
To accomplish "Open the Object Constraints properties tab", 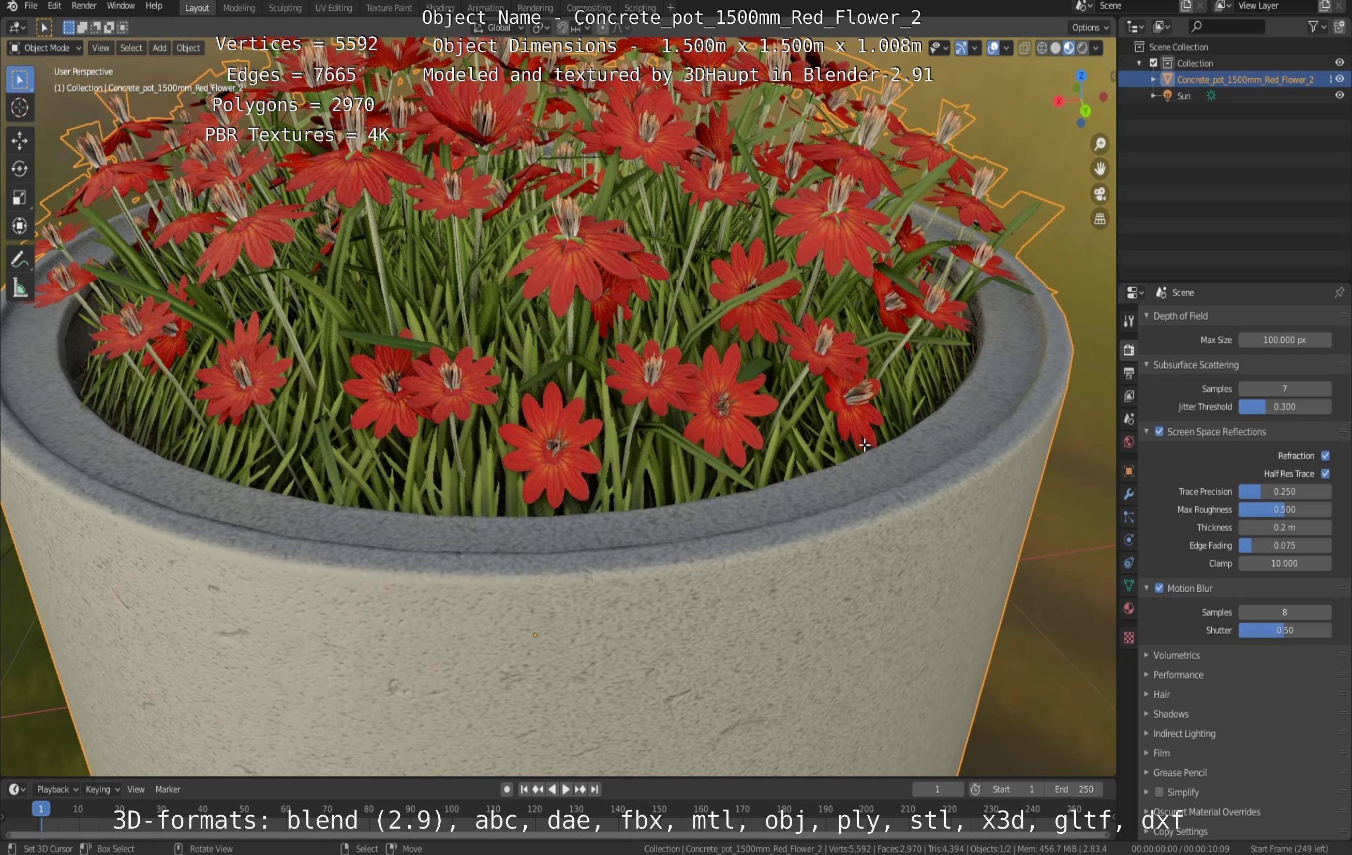I will 1128,563.
